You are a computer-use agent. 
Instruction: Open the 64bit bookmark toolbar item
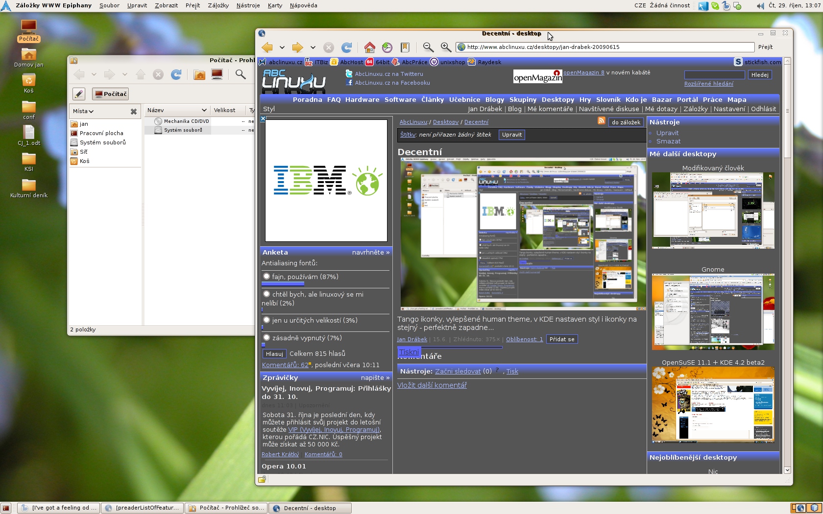(378, 62)
